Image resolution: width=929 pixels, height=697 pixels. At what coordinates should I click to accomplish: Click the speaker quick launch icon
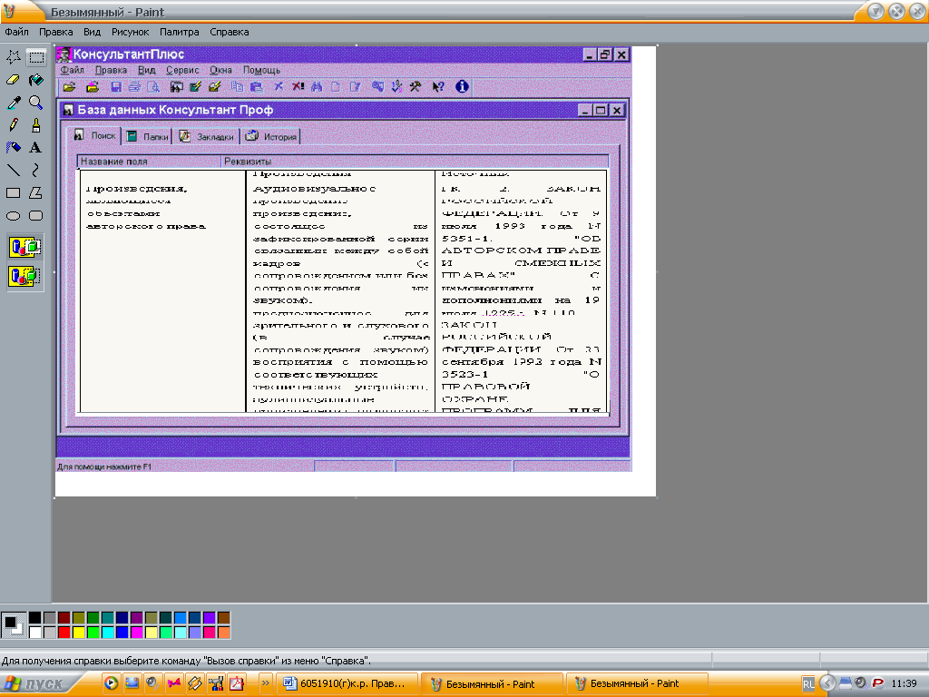[152, 683]
